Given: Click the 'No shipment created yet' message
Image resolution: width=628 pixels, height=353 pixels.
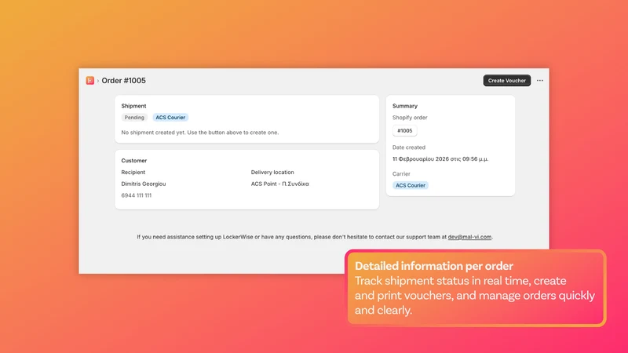Looking at the screenshot, I should [x=200, y=133].
